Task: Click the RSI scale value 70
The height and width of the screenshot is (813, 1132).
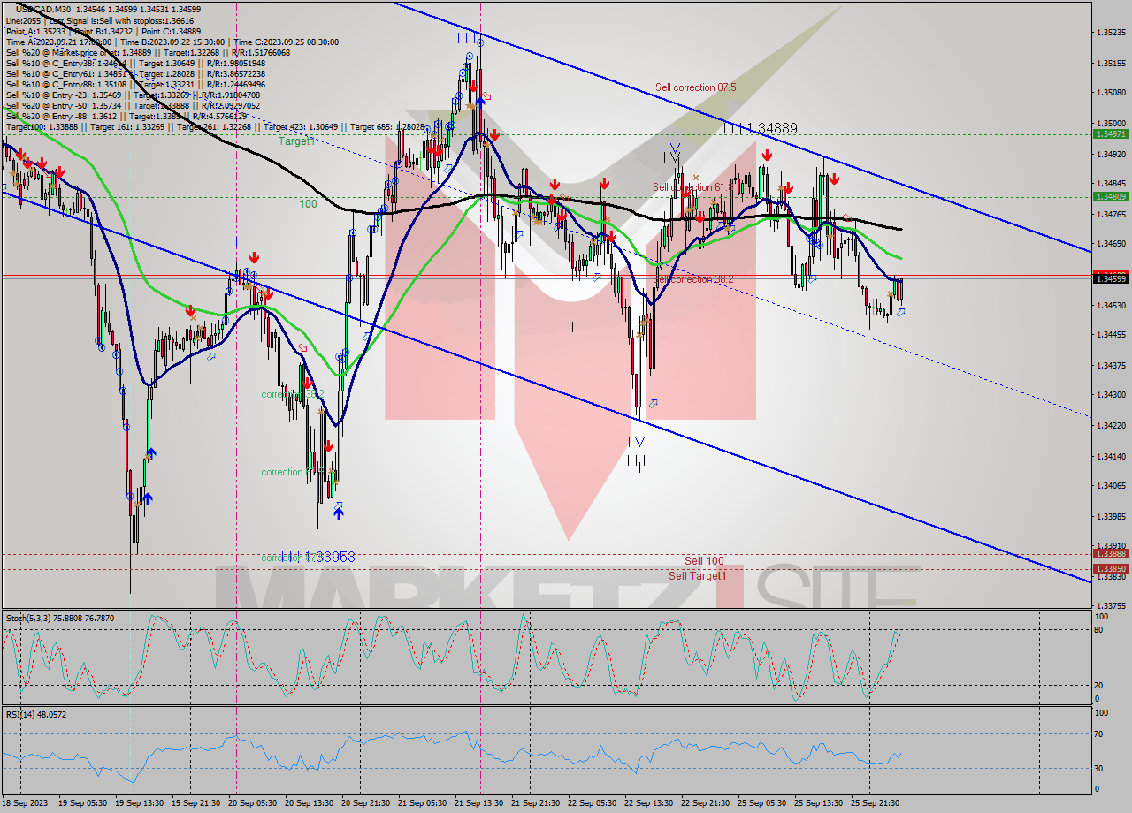Action: coord(1099,733)
